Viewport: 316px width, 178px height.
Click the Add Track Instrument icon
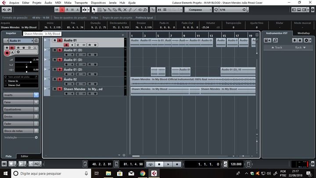267,40
